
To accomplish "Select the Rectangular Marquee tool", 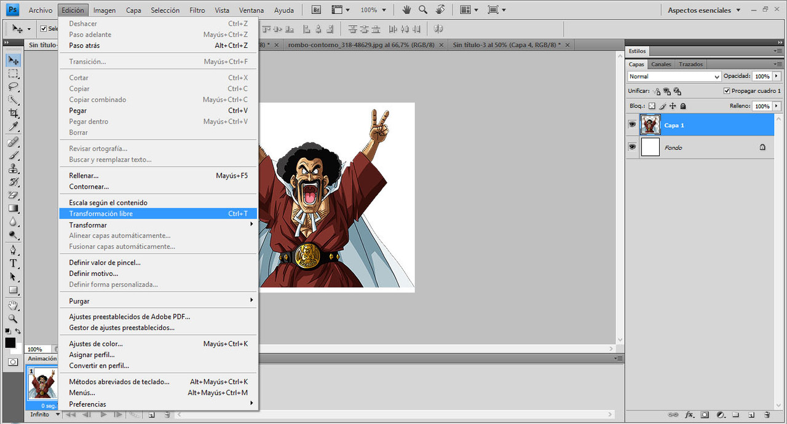I will [x=13, y=74].
